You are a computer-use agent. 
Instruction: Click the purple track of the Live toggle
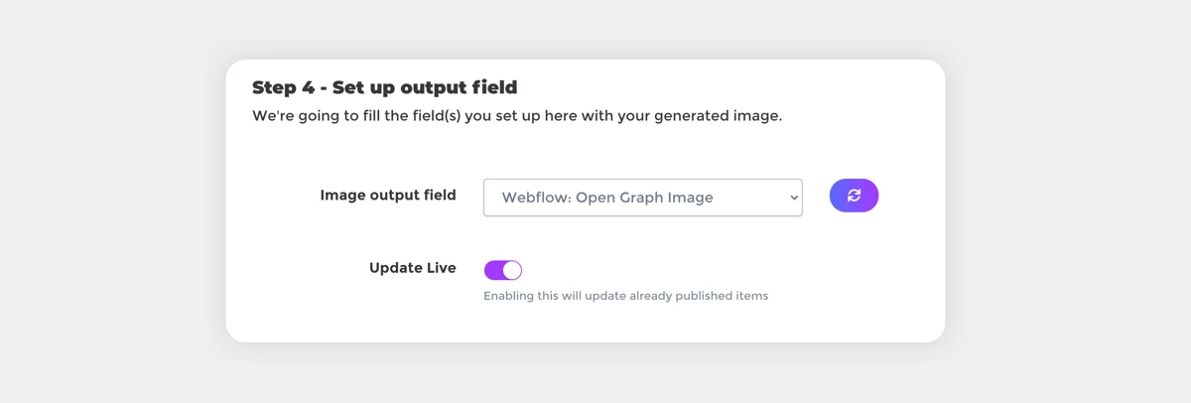[493, 270]
